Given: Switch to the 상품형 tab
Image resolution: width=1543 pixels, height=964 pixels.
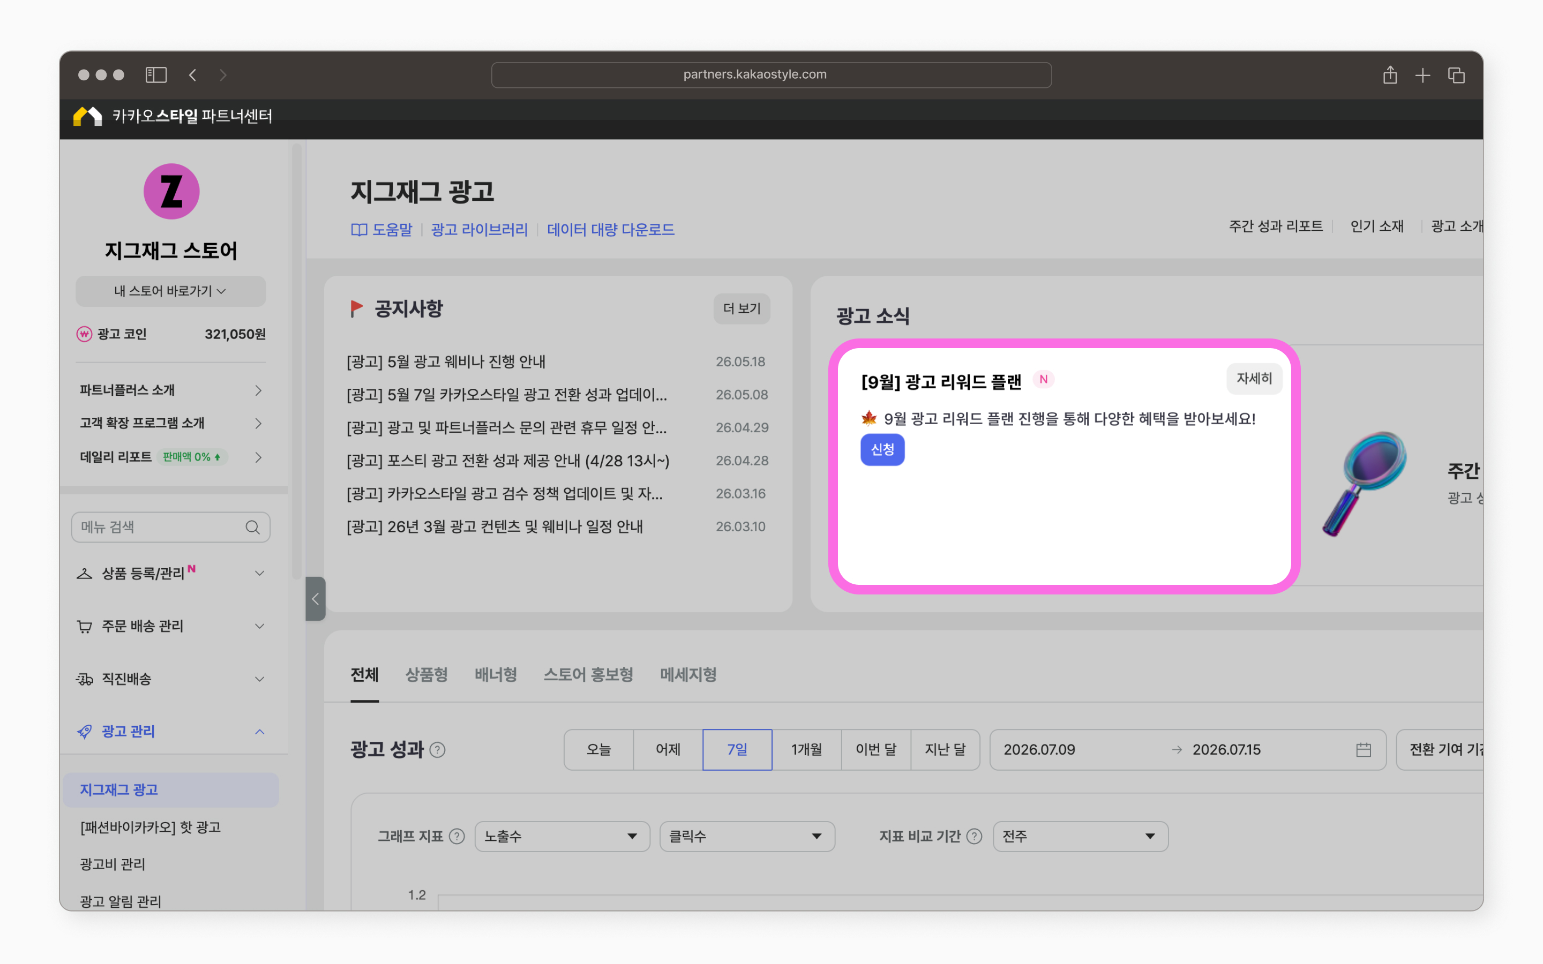Looking at the screenshot, I should [426, 675].
